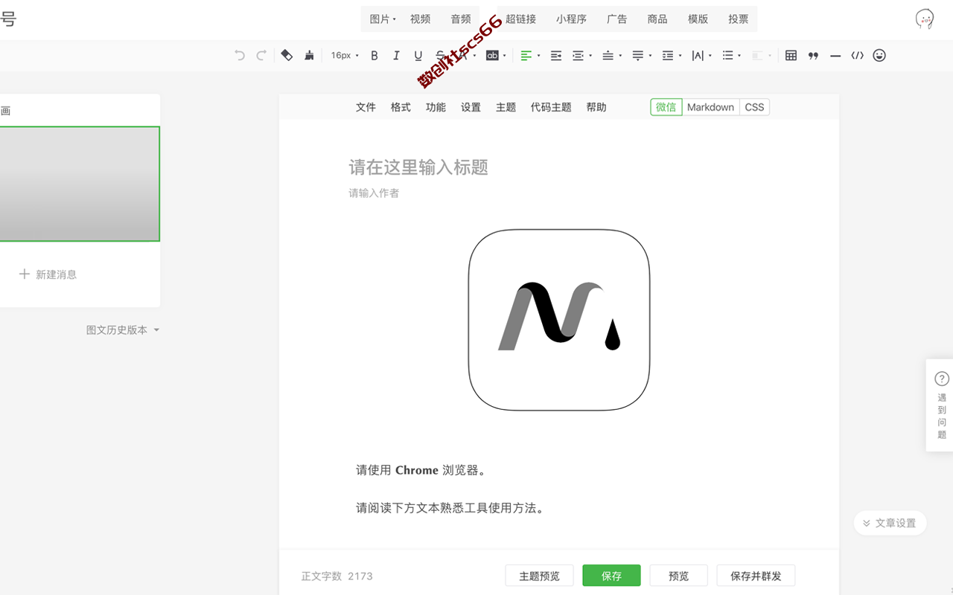The image size is (953, 595).
Task: Insert 小程序 from top bar
Action: point(571,19)
